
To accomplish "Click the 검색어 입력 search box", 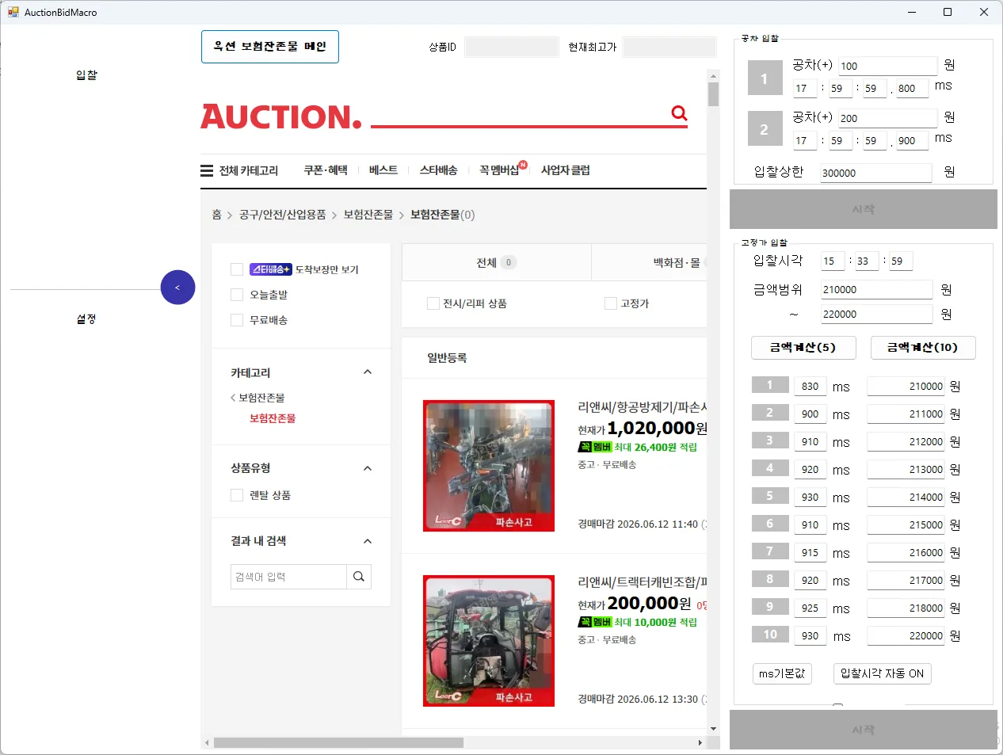I will tap(288, 577).
